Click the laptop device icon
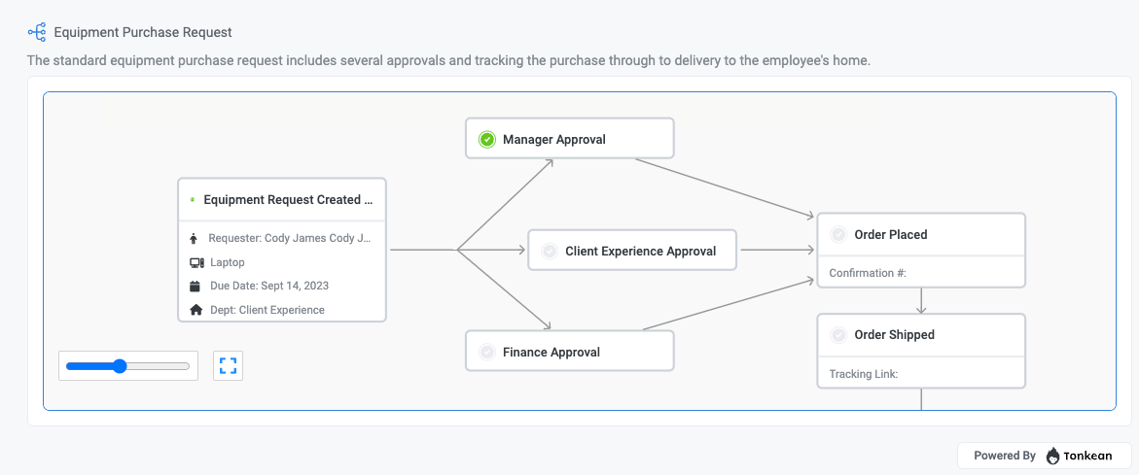The width and height of the screenshot is (1139, 475). click(196, 262)
